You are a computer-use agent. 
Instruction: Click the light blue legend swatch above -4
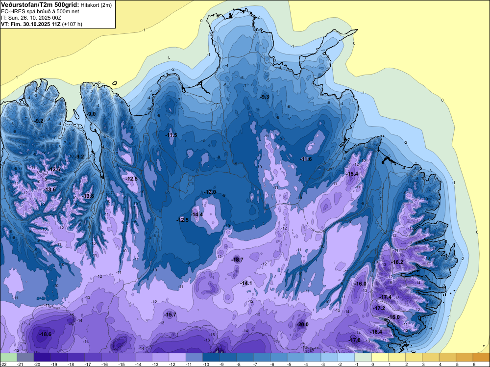click(x=312, y=357)
